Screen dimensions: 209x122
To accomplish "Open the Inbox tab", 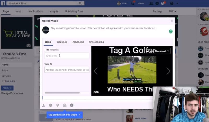I will 19,11.
